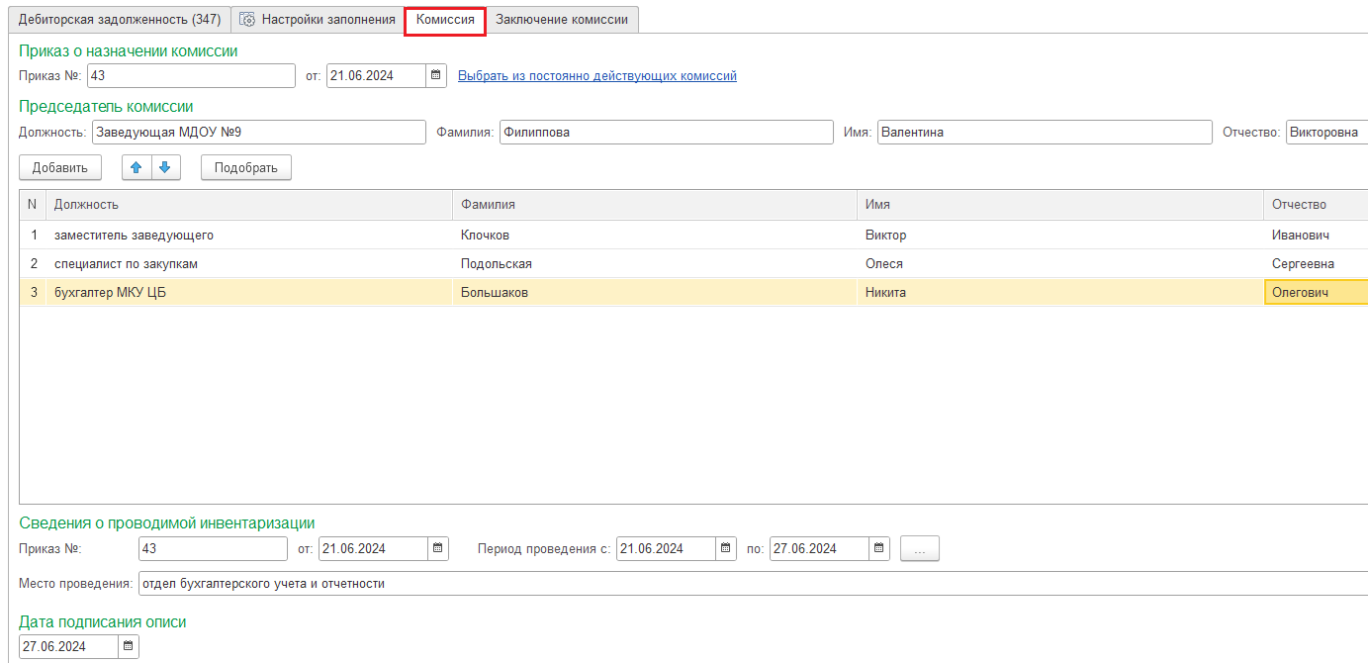Click patronymic cell Сергеевна
Viewport: 1368px width, 663px height.
click(x=1316, y=264)
